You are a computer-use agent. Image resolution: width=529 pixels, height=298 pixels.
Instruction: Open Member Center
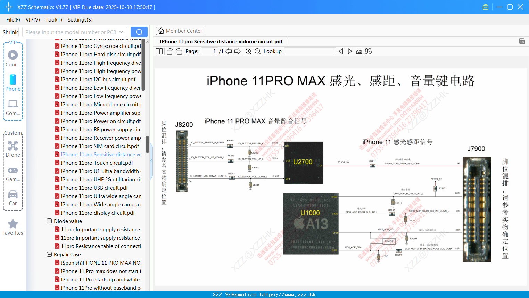[x=180, y=31]
